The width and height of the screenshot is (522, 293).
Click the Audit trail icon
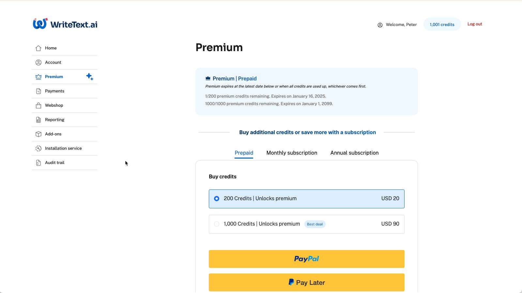tap(38, 163)
